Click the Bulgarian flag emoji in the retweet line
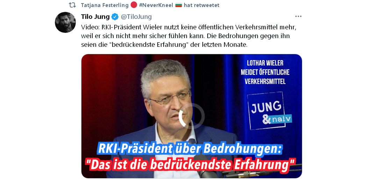Viewport: 367px width, 181px height. [x=179, y=5]
